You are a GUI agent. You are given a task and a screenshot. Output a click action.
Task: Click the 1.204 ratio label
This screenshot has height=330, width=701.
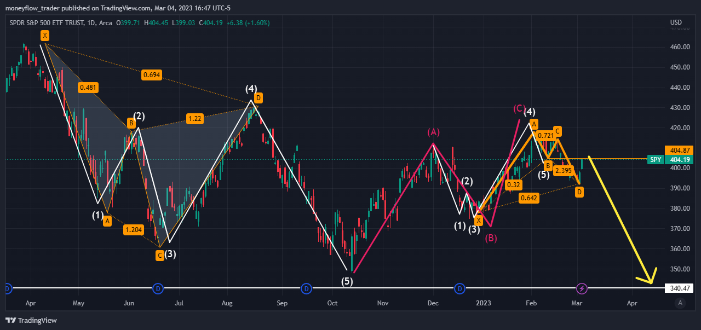(x=133, y=229)
